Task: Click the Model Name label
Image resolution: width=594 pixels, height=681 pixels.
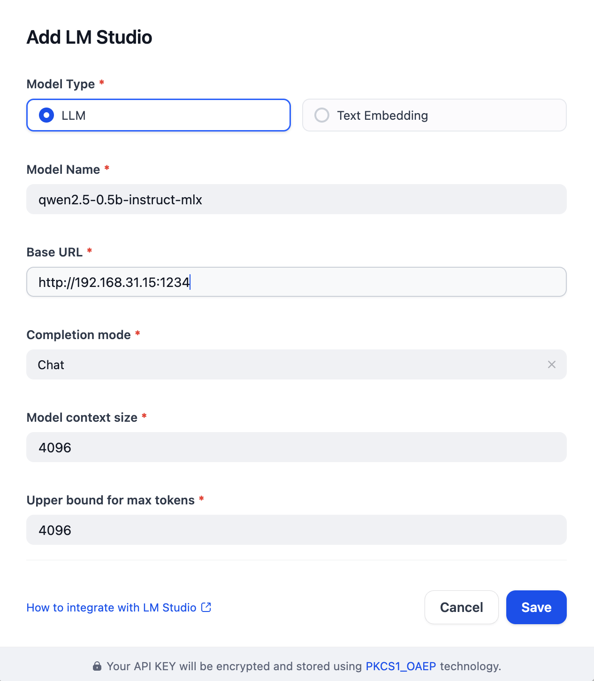Action: 63,170
